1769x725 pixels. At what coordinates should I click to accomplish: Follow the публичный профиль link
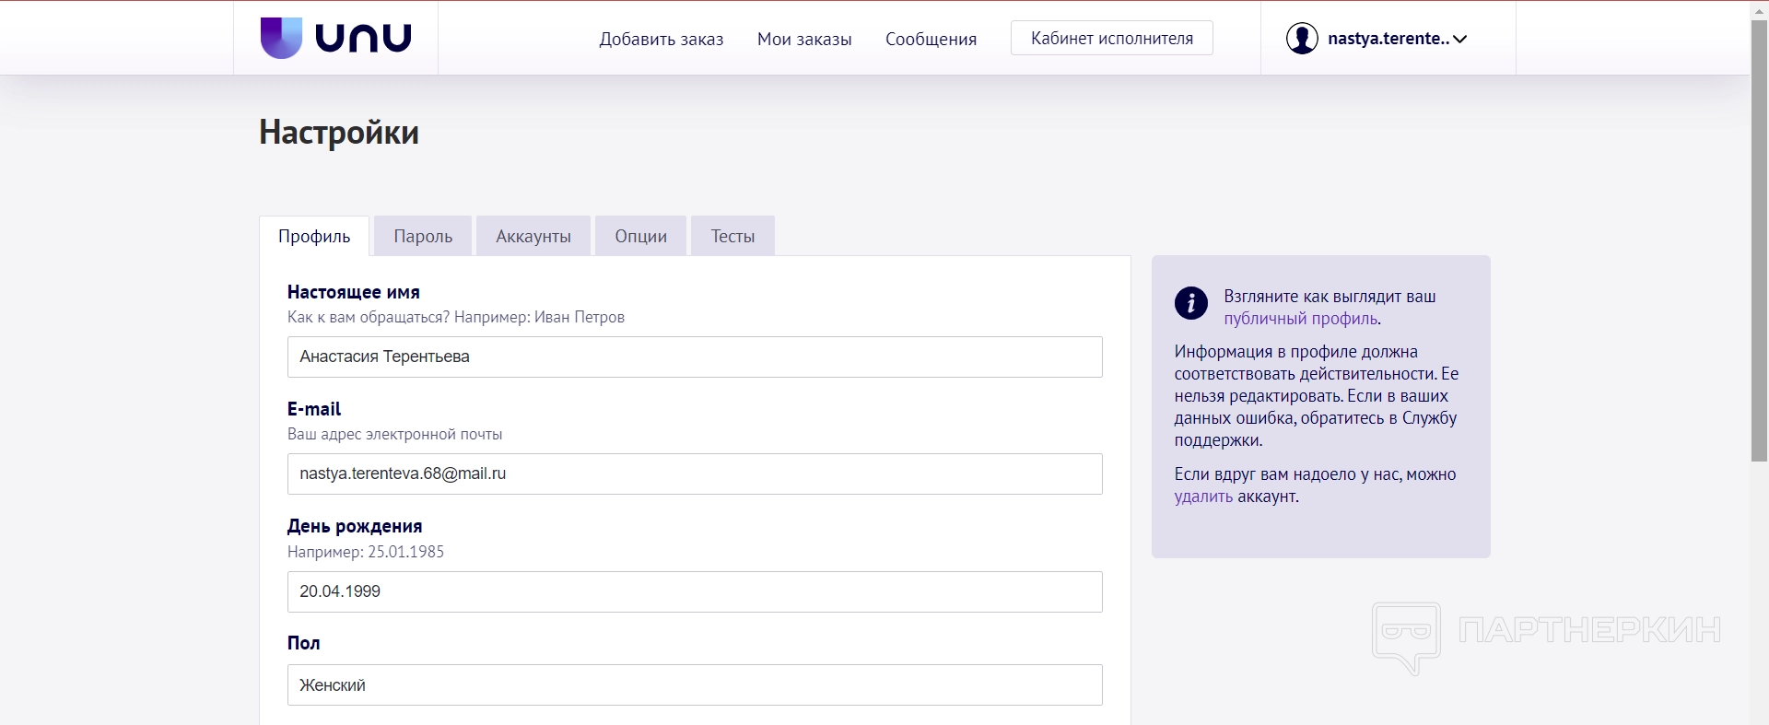click(1300, 319)
